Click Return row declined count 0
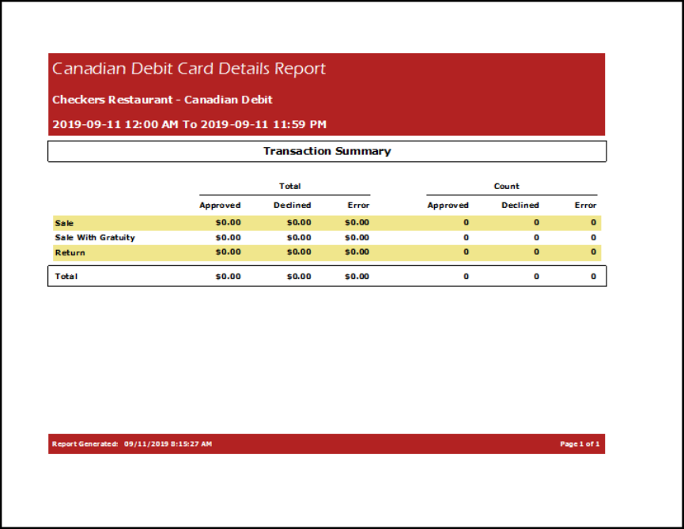The image size is (684, 529). point(536,252)
